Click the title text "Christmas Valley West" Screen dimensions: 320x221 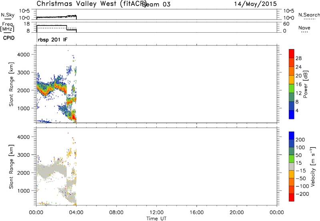tap(76, 4)
